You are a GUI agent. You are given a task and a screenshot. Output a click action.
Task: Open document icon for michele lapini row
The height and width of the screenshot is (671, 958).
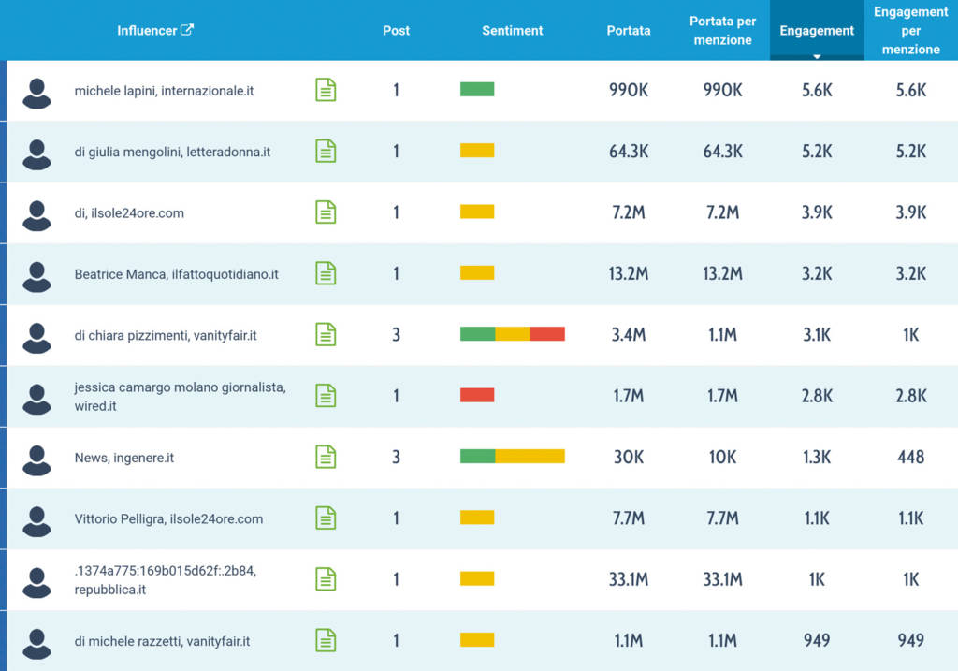(326, 90)
